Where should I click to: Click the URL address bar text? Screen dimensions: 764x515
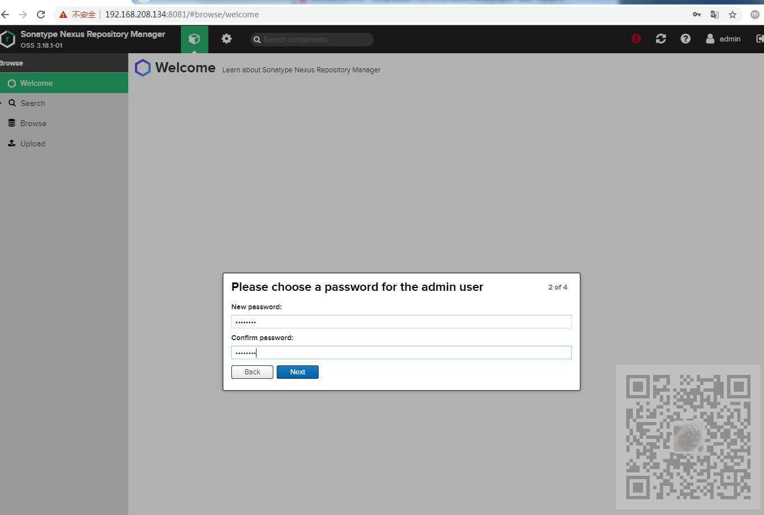pos(182,15)
